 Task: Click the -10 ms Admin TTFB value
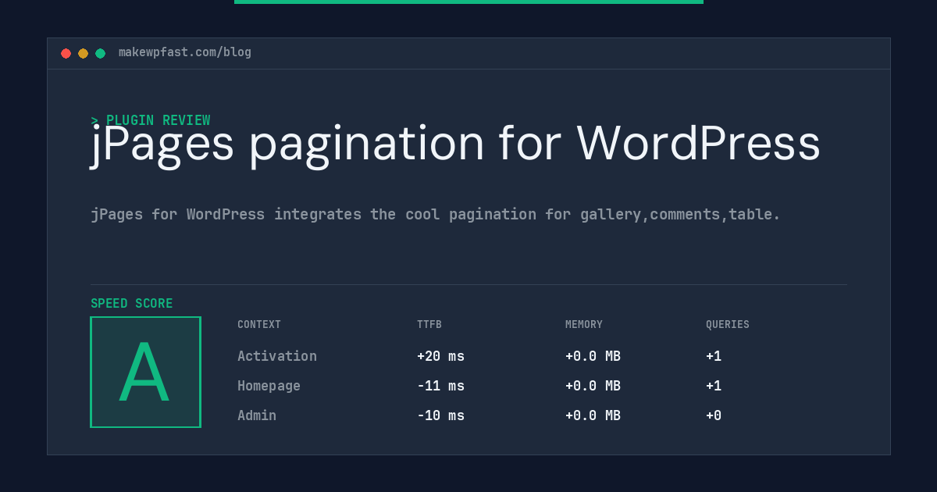pyautogui.click(x=440, y=415)
